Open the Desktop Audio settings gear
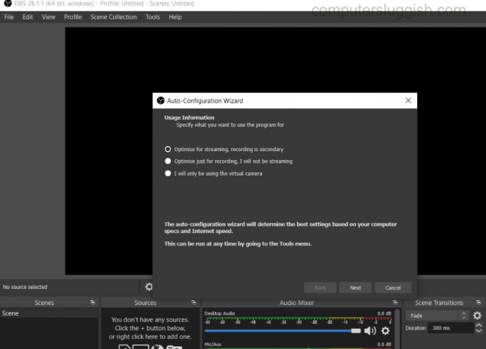Screen dimensions: 486x349 coord(385,331)
